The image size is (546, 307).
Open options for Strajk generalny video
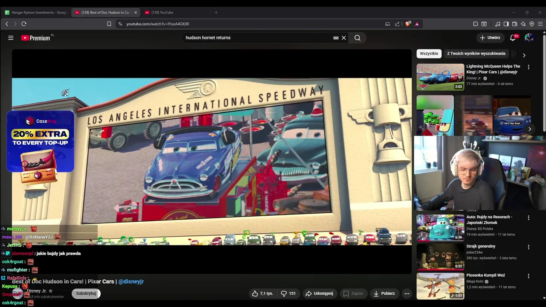coord(529,247)
